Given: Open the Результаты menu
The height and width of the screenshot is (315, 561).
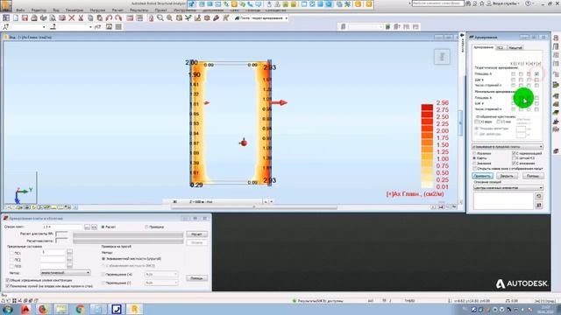Looking at the screenshot, I should [x=138, y=10].
